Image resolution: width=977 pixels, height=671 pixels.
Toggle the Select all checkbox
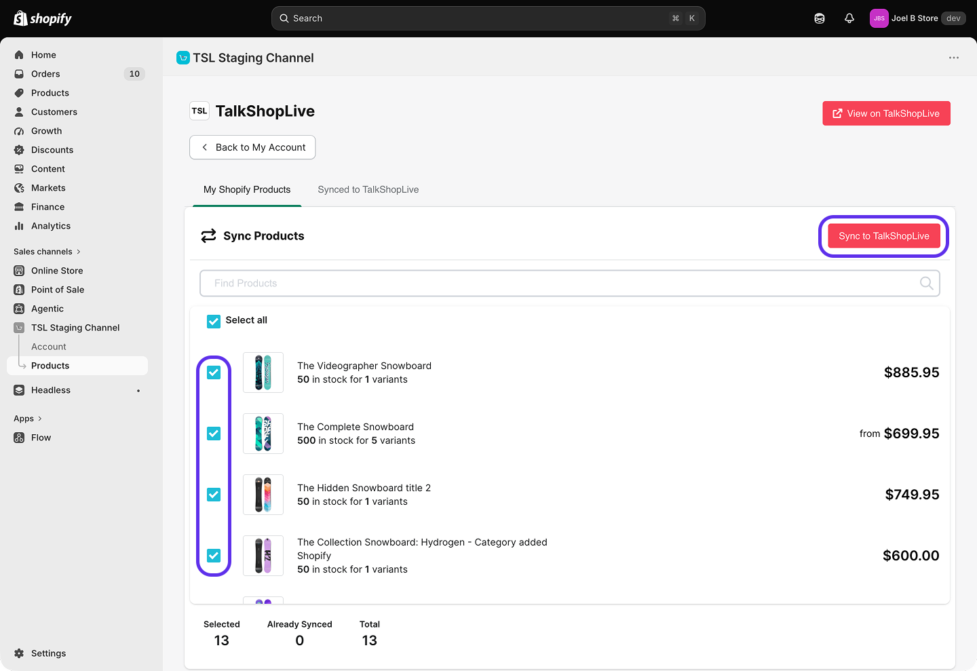pos(214,321)
